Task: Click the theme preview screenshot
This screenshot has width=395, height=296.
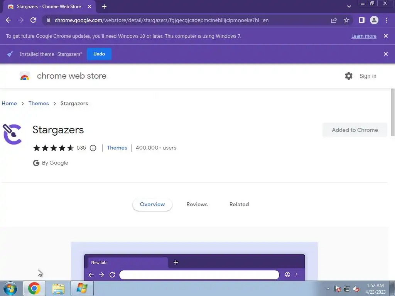Action: coord(194,261)
